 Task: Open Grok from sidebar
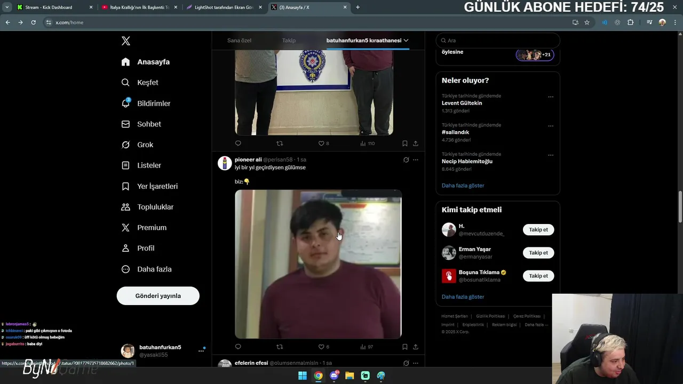pyautogui.click(x=137, y=145)
